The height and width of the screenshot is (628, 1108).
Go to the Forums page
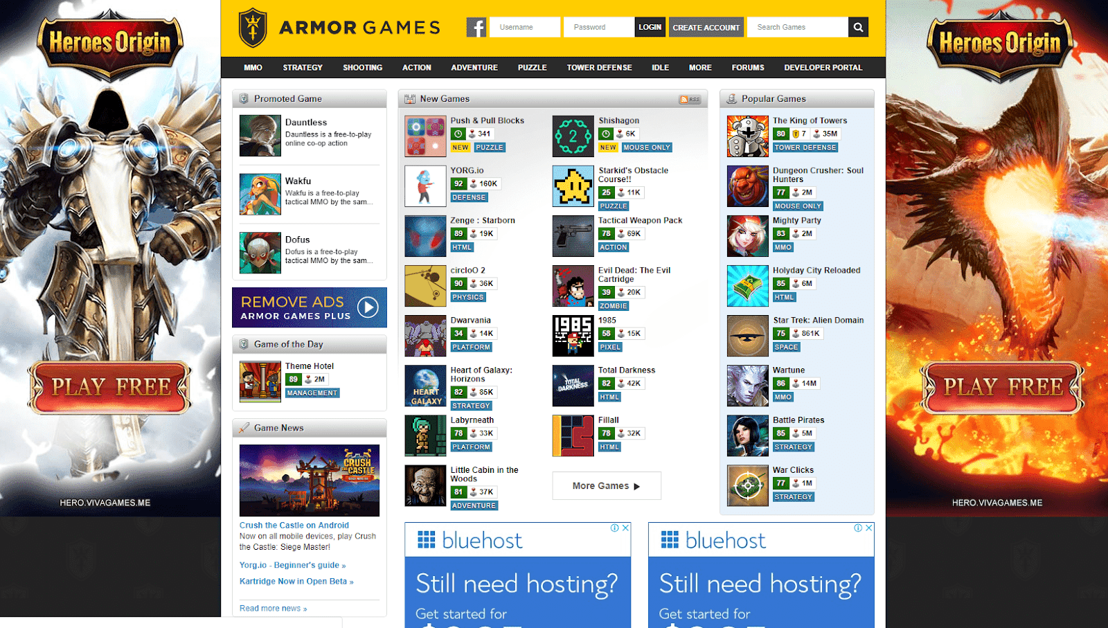click(x=748, y=68)
